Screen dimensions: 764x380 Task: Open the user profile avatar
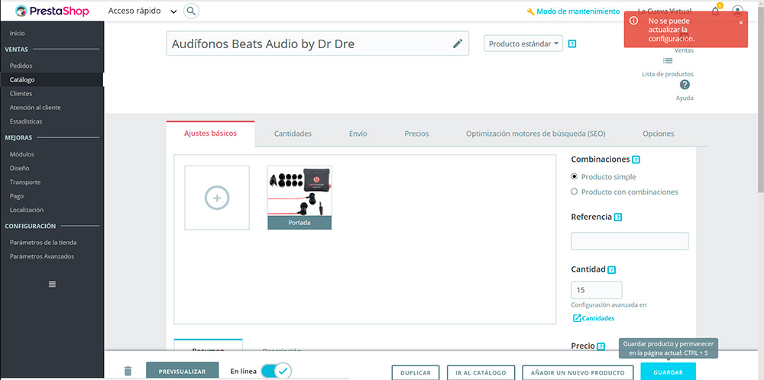738,11
